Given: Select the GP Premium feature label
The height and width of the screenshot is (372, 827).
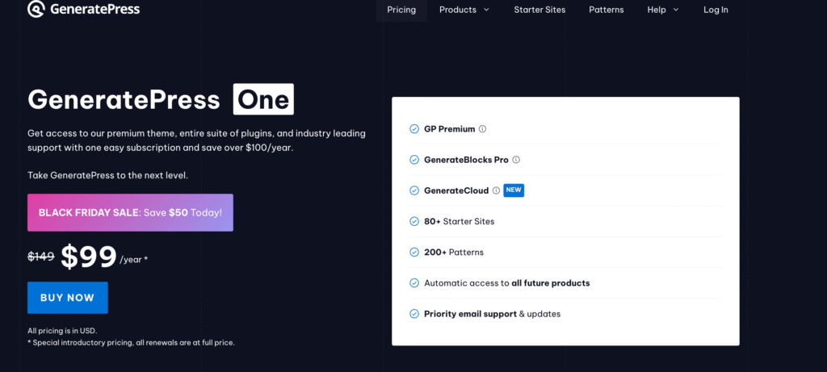Looking at the screenshot, I should coord(449,128).
